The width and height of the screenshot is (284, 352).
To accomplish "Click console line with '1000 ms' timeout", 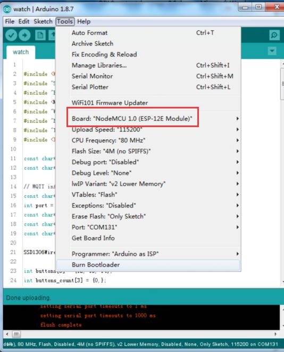I will tap(98, 315).
